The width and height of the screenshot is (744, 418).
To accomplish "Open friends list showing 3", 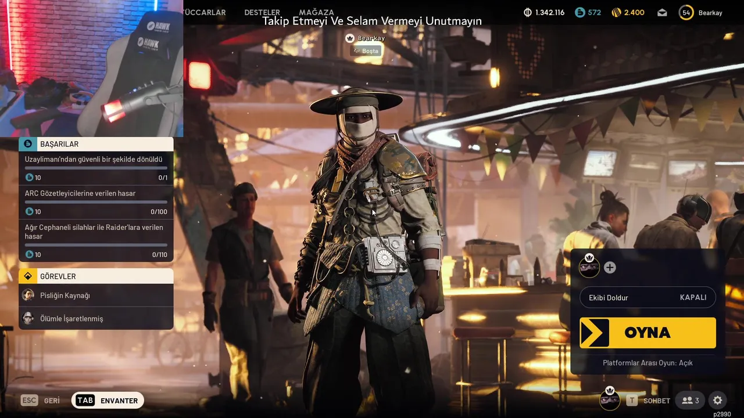I will (691, 401).
